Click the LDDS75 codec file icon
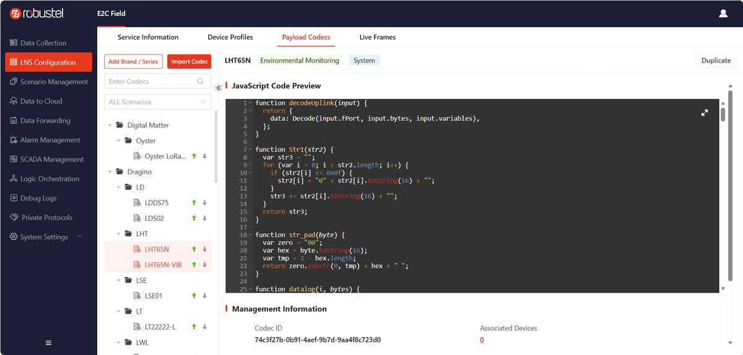This screenshot has height=355, width=743. pyautogui.click(x=138, y=203)
